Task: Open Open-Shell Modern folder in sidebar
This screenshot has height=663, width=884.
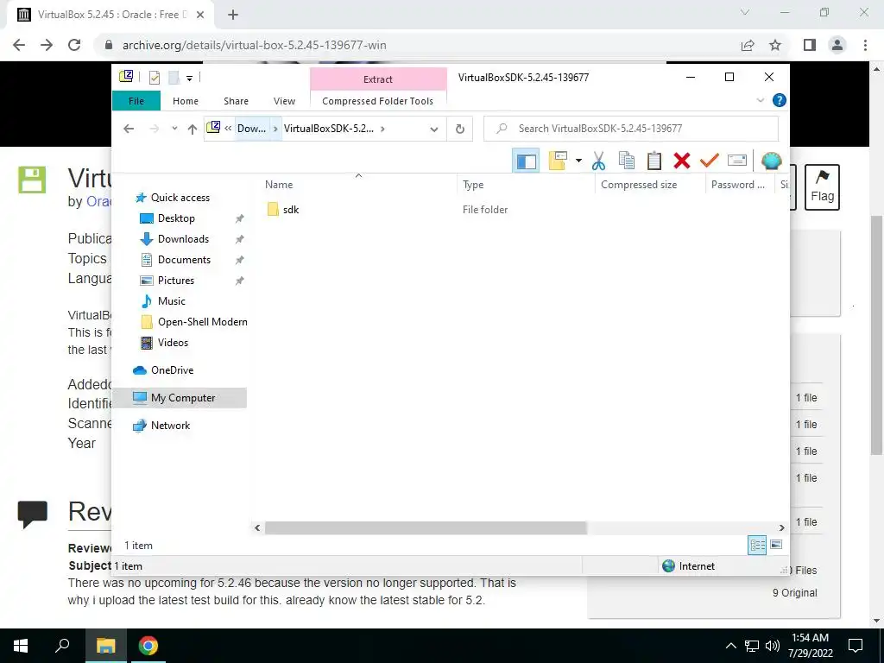Action: [202, 322]
